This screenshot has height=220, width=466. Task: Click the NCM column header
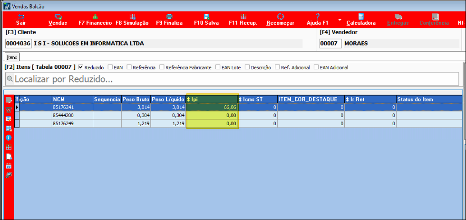click(x=72, y=99)
